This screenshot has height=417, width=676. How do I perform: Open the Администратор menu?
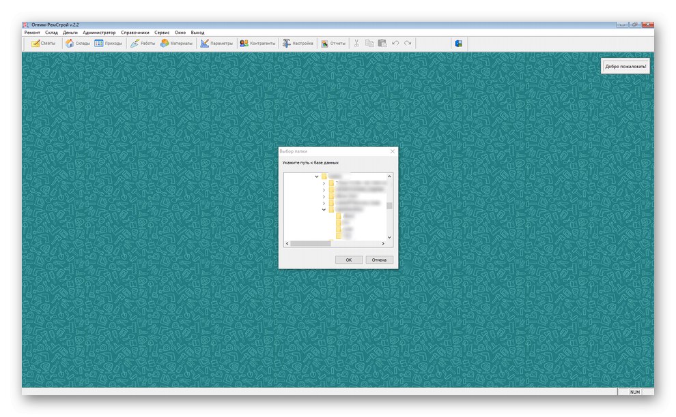click(99, 33)
